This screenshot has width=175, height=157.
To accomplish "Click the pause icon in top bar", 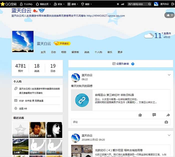I will pyautogui.click(x=118, y=4).
